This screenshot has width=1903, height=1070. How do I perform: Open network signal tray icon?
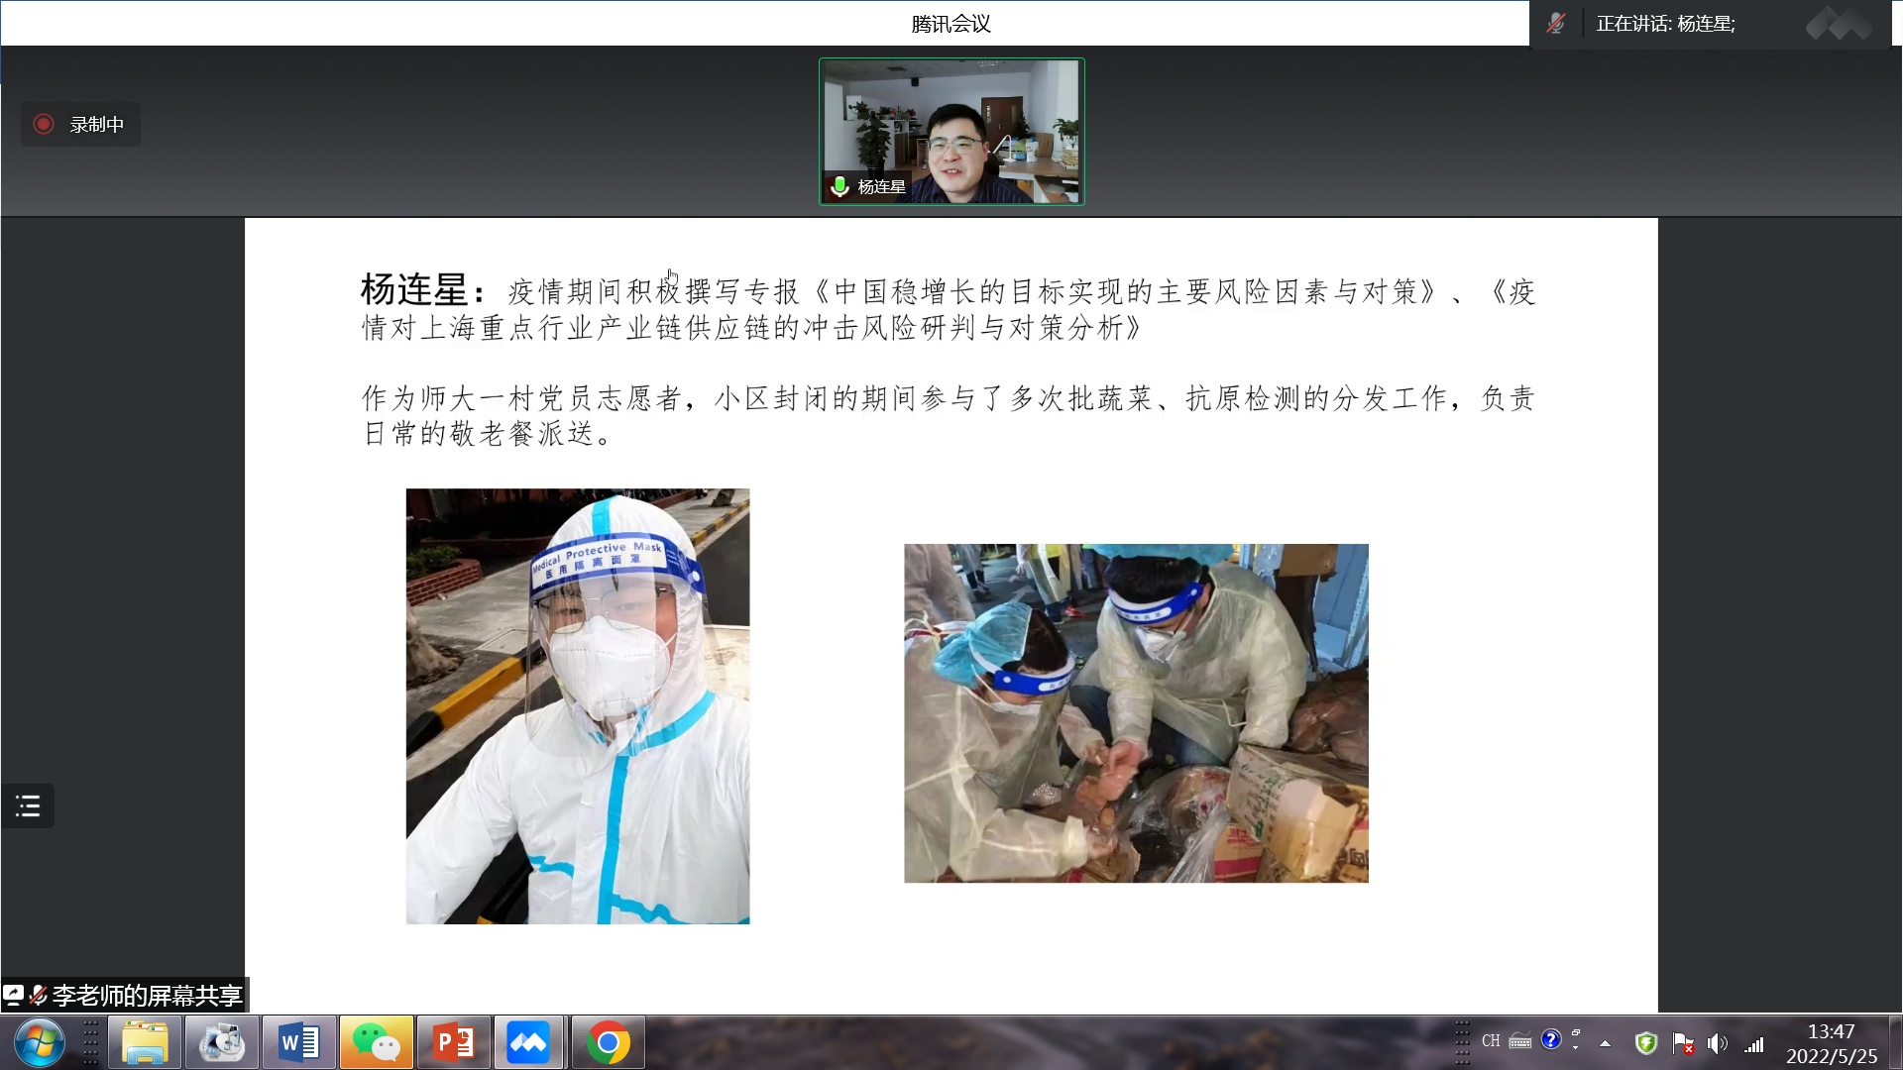tap(1754, 1044)
